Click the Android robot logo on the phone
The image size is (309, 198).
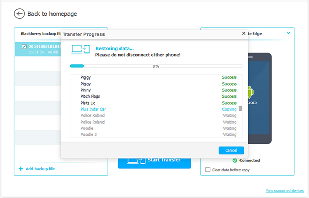(250, 92)
